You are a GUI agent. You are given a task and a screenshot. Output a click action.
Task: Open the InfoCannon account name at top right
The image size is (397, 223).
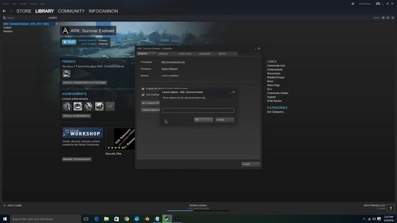365,4
